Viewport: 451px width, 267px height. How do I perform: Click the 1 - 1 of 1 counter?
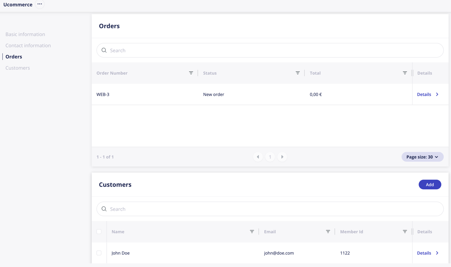pyautogui.click(x=105, y=157)
